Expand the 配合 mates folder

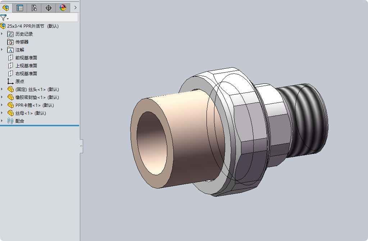click(x=2, y=120)
